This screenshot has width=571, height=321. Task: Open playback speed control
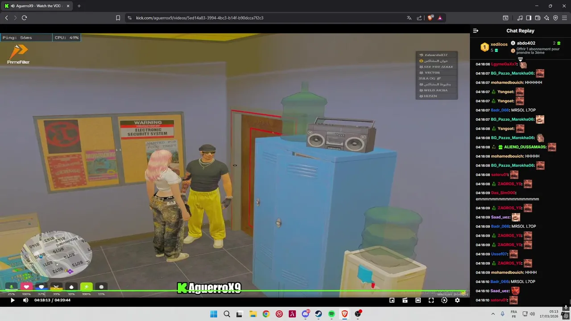(x=444, y=300)
